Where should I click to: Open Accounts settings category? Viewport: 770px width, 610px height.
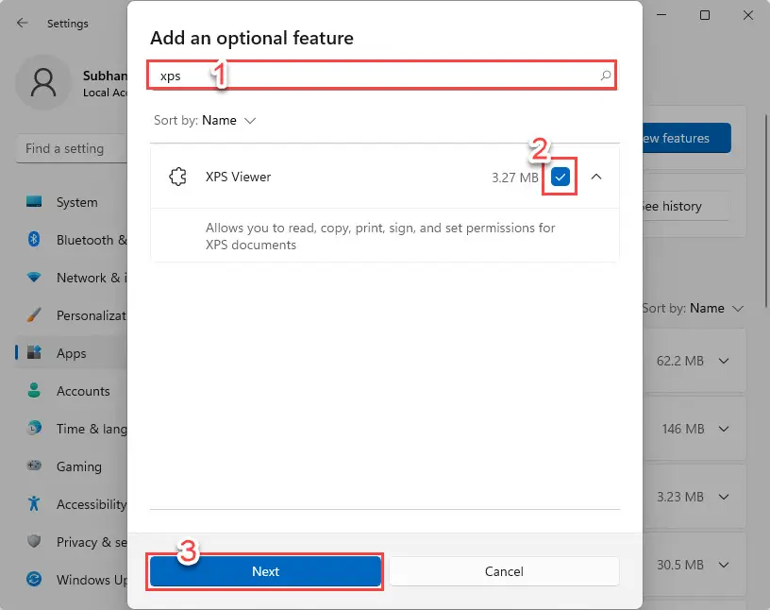[x=72, y=391]
